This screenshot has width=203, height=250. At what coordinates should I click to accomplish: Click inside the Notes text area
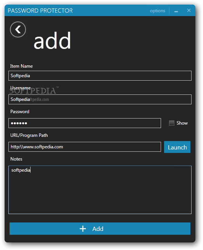[x=100, y=190]
